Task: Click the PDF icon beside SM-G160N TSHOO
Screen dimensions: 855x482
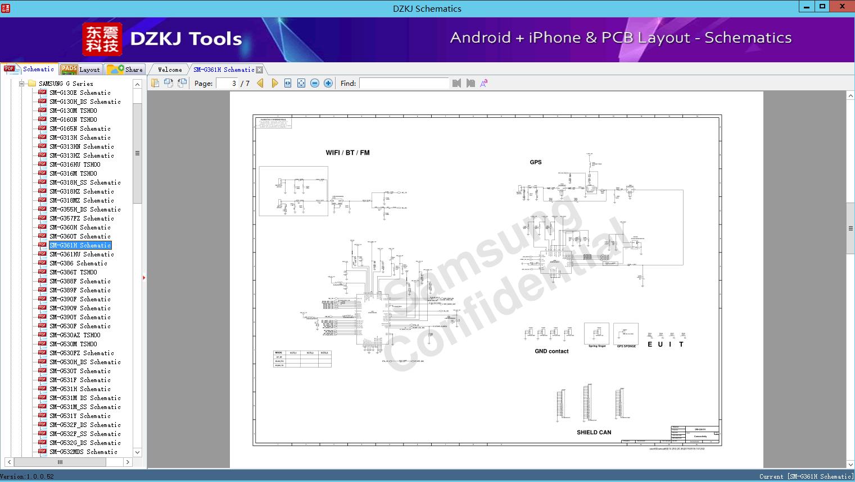Action: 42,120
